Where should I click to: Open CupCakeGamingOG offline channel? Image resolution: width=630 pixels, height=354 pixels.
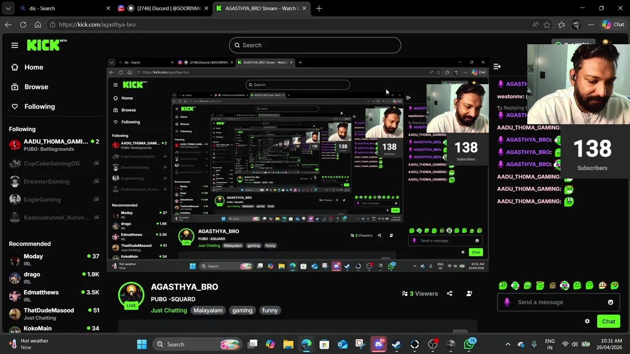(x=54, y=163)
